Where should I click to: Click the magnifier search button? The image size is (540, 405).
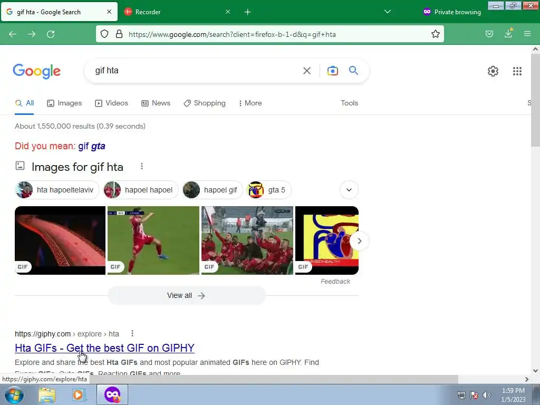click(353, 70)
